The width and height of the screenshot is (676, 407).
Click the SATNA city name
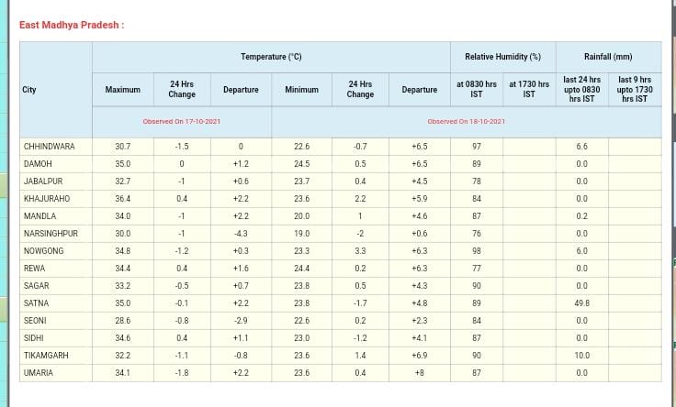[37, 303]
